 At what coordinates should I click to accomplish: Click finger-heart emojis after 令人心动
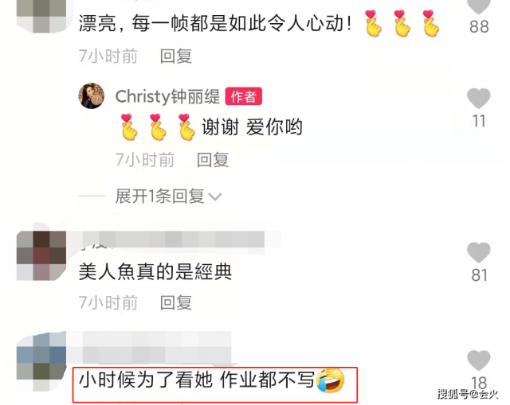coord(402,23)
